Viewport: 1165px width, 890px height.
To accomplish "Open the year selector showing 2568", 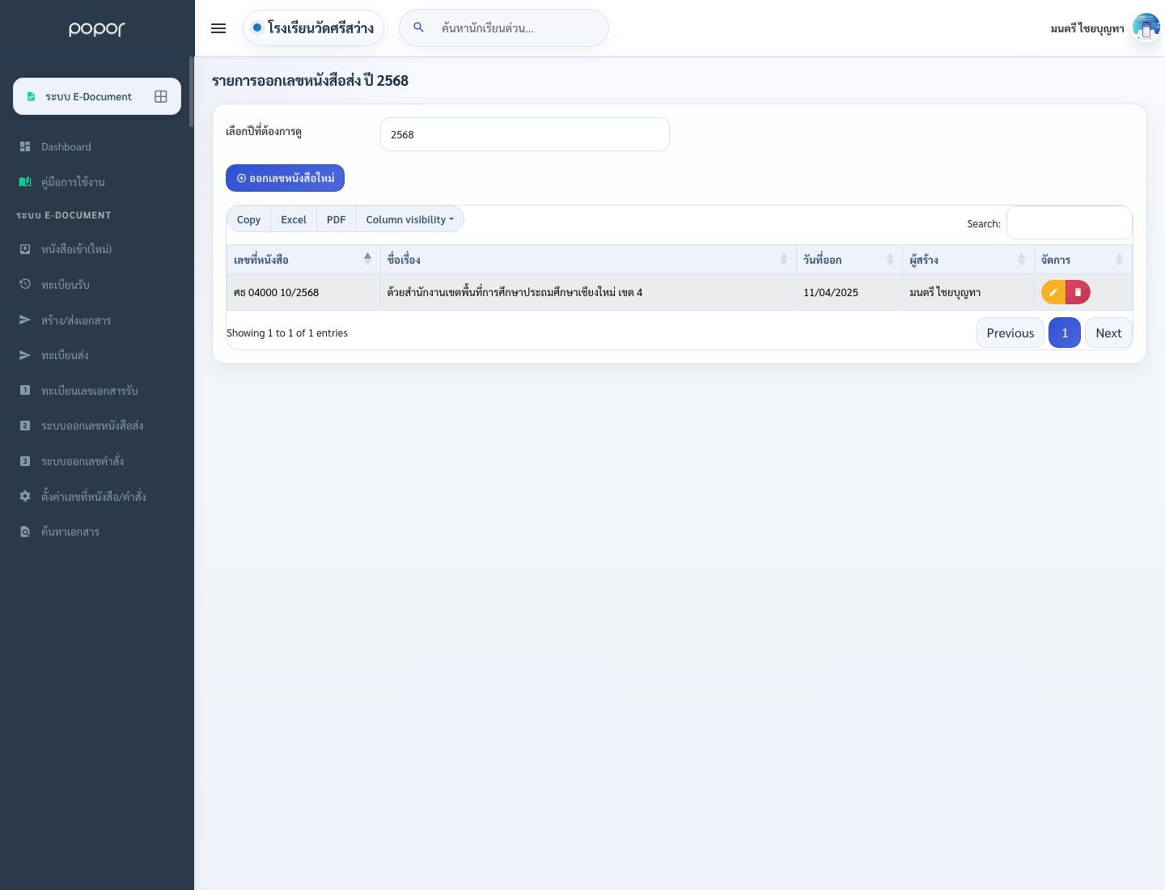I will pos(525,134).
